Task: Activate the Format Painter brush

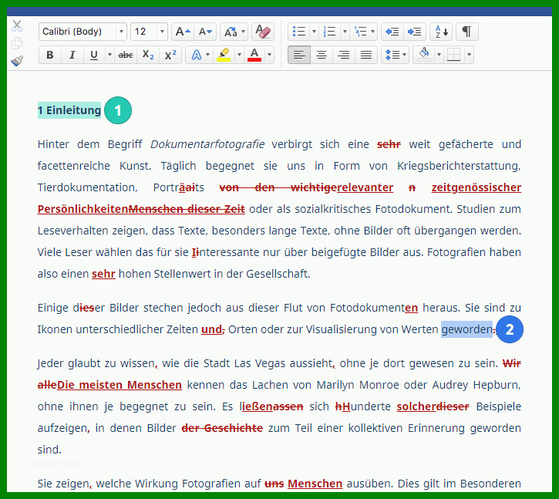Action: (17, 61)
